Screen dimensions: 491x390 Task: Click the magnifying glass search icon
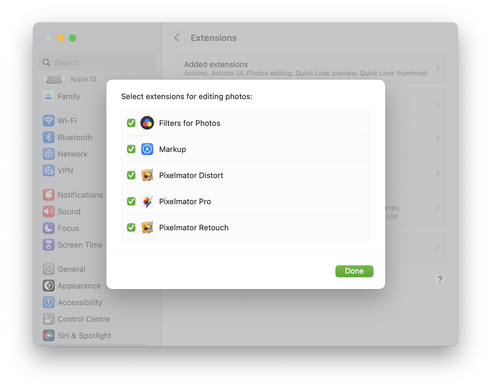click(46, 62)
